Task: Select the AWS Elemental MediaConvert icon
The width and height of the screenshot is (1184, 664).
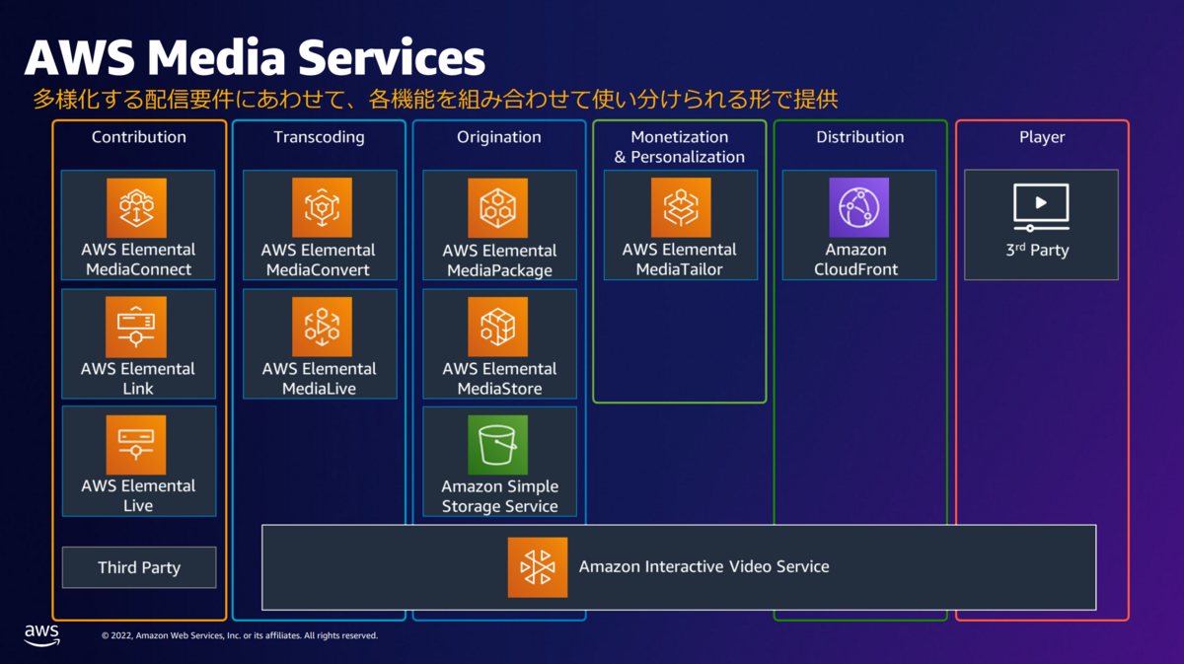Action: [322, 207]
